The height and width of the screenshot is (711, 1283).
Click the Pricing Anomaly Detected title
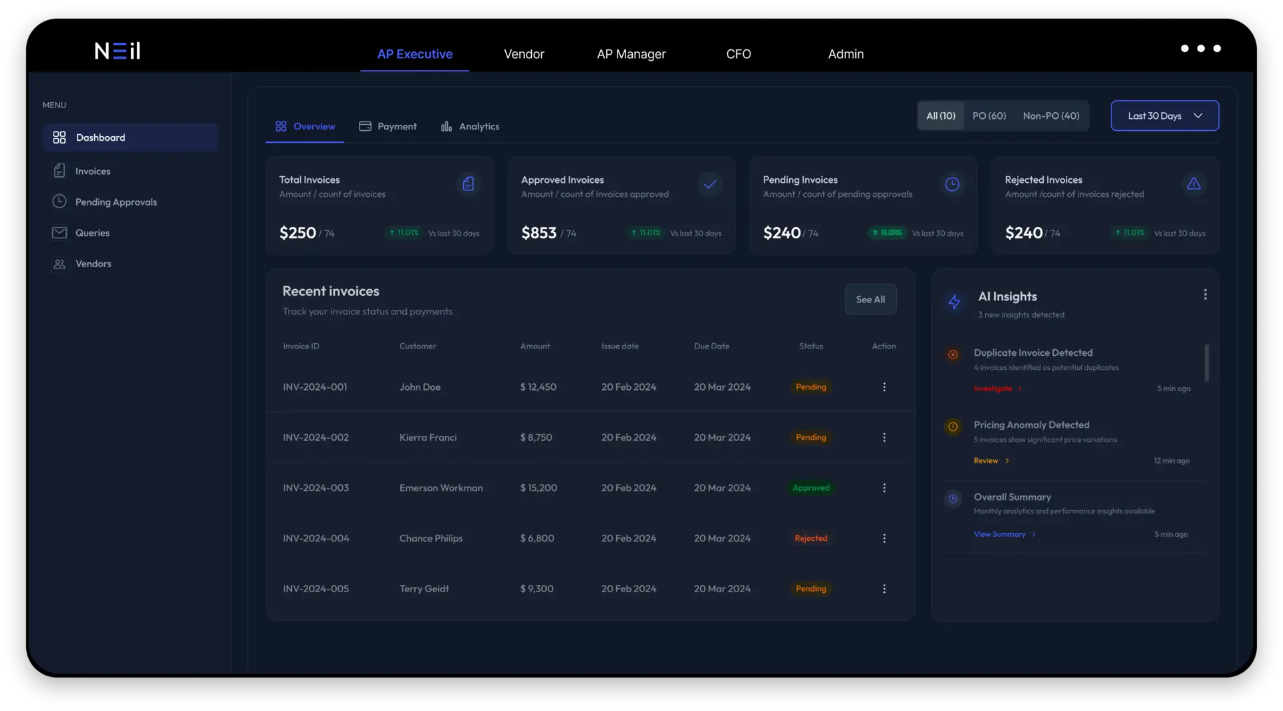click(x=1031, y=425)
